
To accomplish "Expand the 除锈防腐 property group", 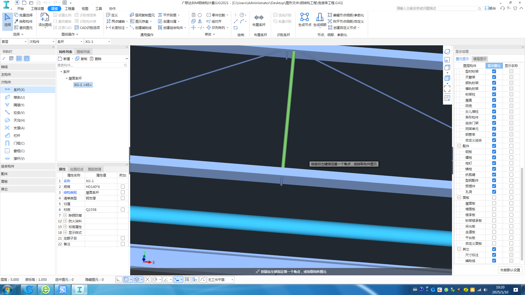I will point(65,216).
